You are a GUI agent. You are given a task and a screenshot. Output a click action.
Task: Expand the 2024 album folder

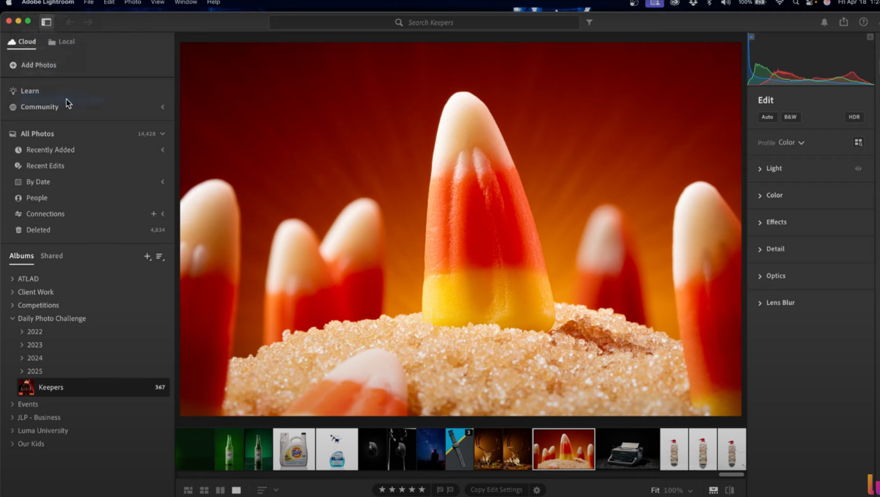pos(22,358)
